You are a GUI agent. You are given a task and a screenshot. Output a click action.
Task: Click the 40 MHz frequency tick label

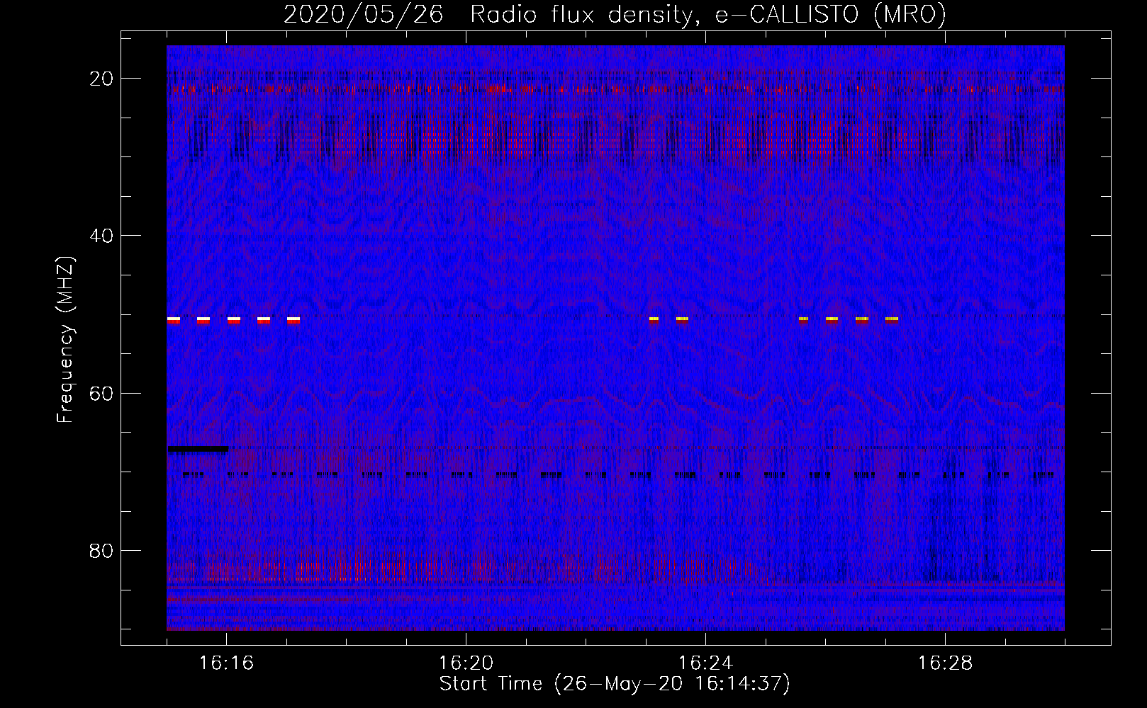click(x=102, y=236)
